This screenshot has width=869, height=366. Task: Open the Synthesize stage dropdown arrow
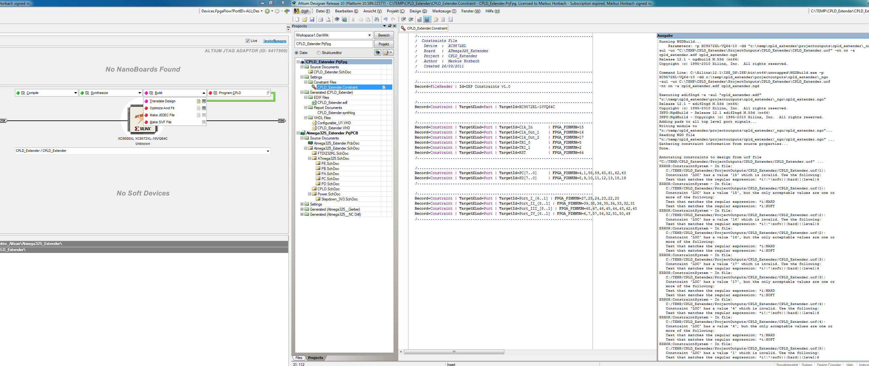[139, 93]
